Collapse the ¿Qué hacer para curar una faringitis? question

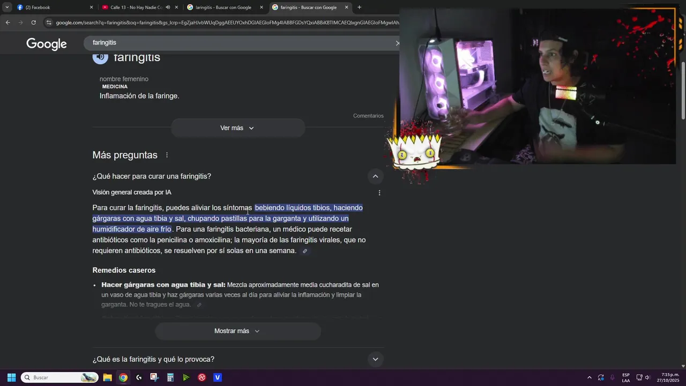pos(375,176)
